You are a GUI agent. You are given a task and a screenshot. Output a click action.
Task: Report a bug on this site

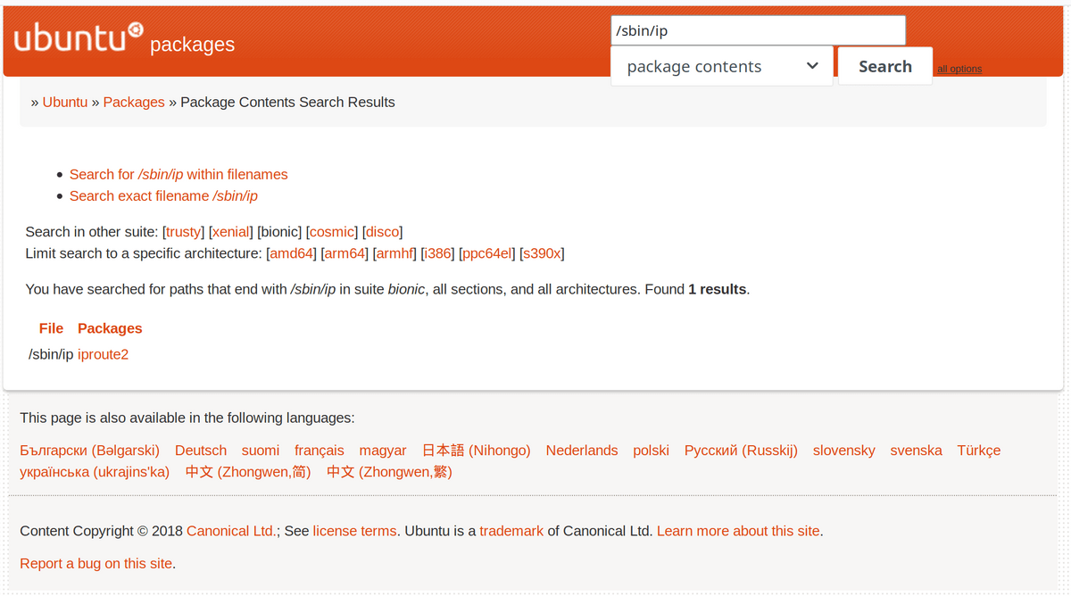point(96,564)
